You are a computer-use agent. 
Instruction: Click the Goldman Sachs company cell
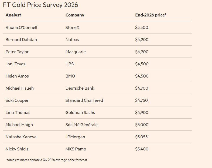80,112
